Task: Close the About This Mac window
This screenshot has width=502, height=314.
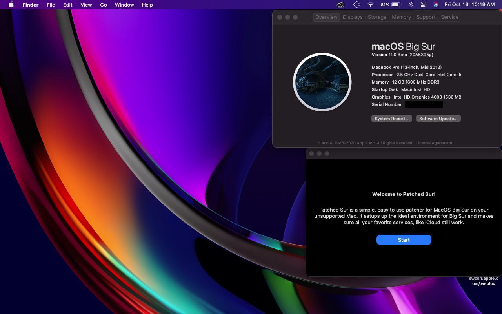Action: pyautogui.click(x=280, y=17)
